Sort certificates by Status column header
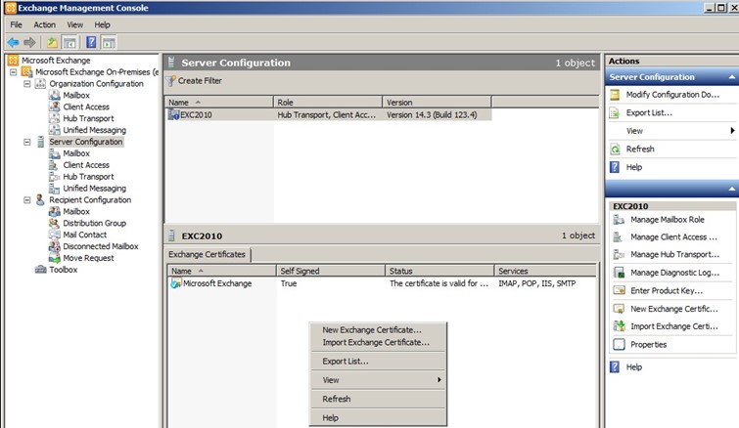The image size is (739, 428). tap(439, 271)
